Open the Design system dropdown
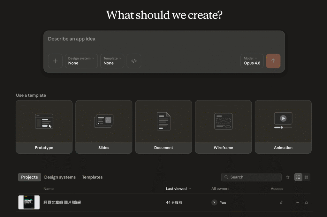This screenshot has height=217, width=327. (x=81, y=61)
